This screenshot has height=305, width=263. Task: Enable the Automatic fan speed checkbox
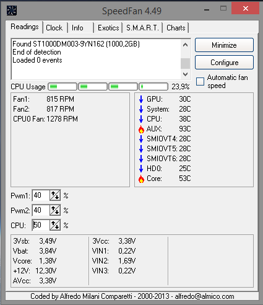tap(200, 81)
